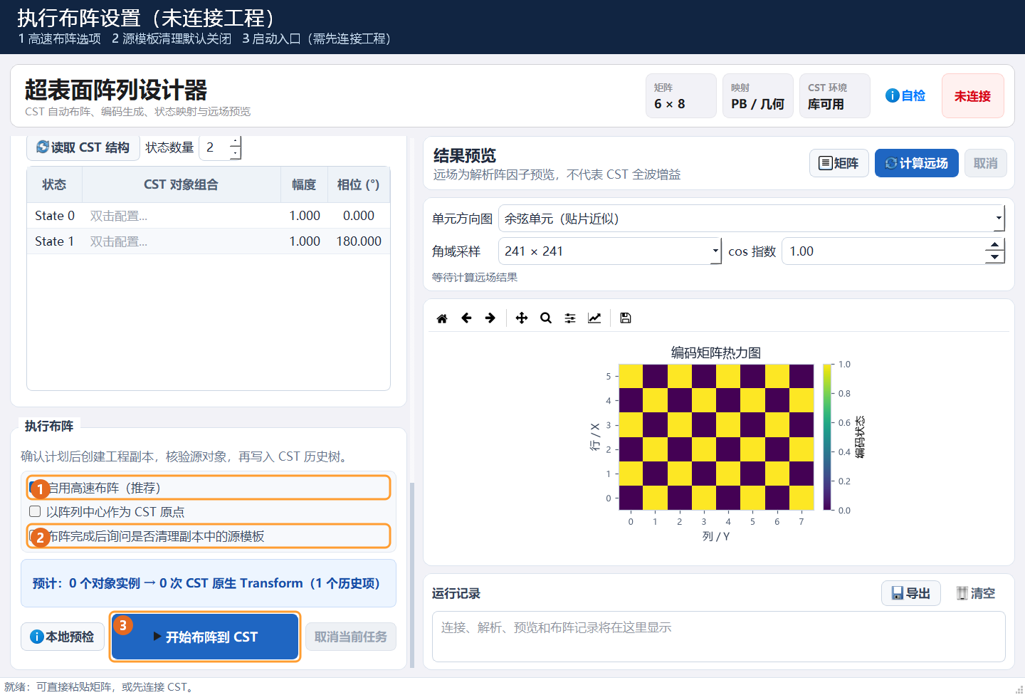
Task: Decrease the cos 指数 value with the down arrow
Action: tap(994, 258)
